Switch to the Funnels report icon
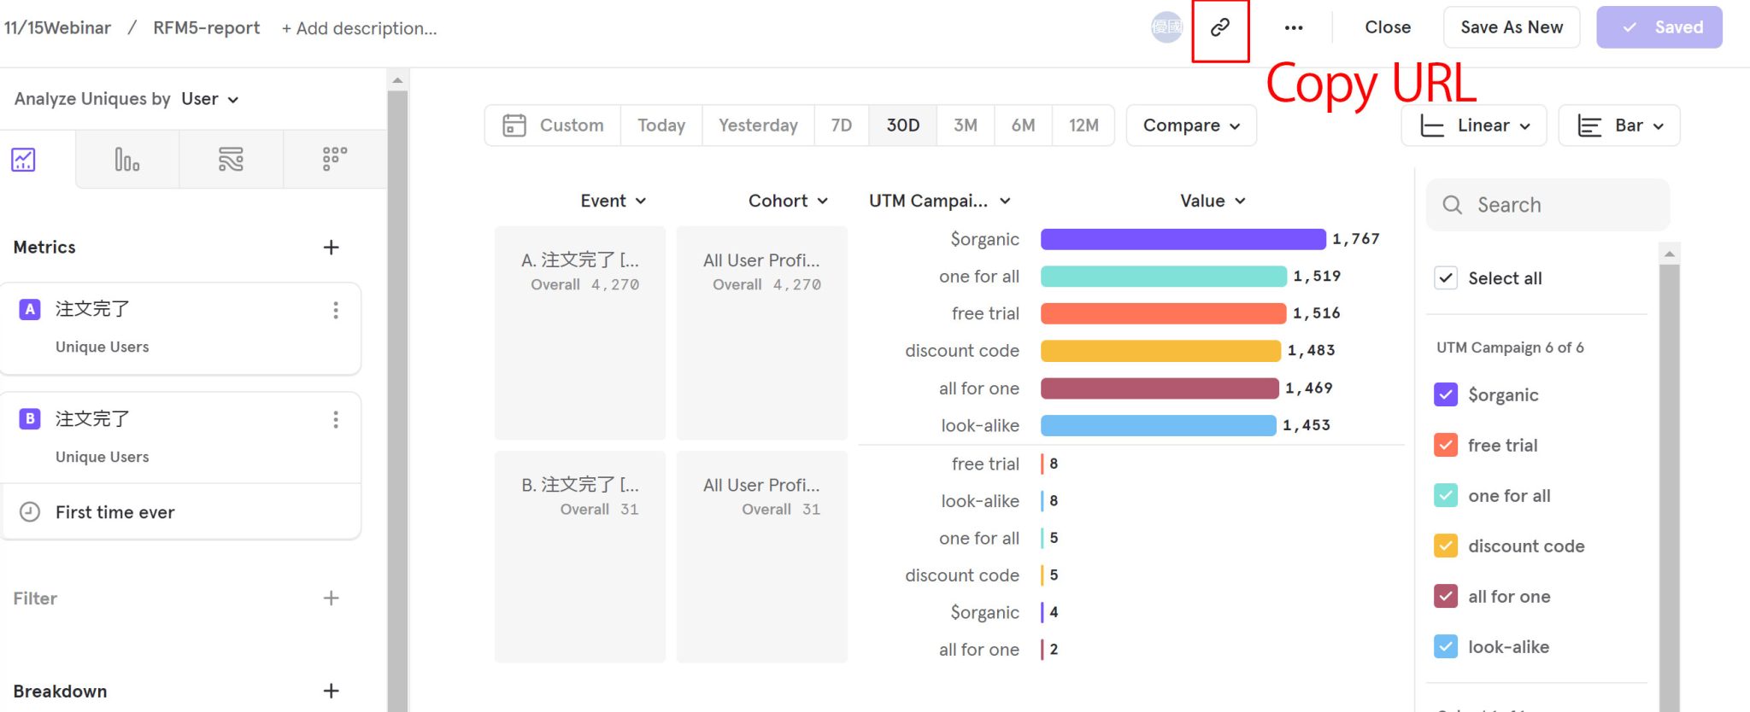Screen dimensions: 1750x712 pyautogui.click(x=126, y=159)
